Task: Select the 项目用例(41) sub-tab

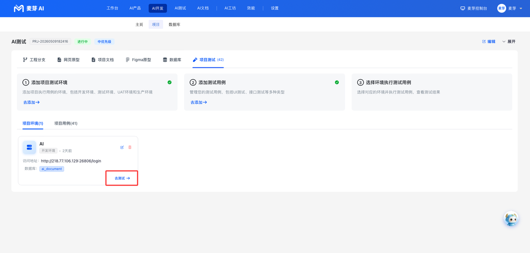Action: pyautogui.click(x=66, y=123)
